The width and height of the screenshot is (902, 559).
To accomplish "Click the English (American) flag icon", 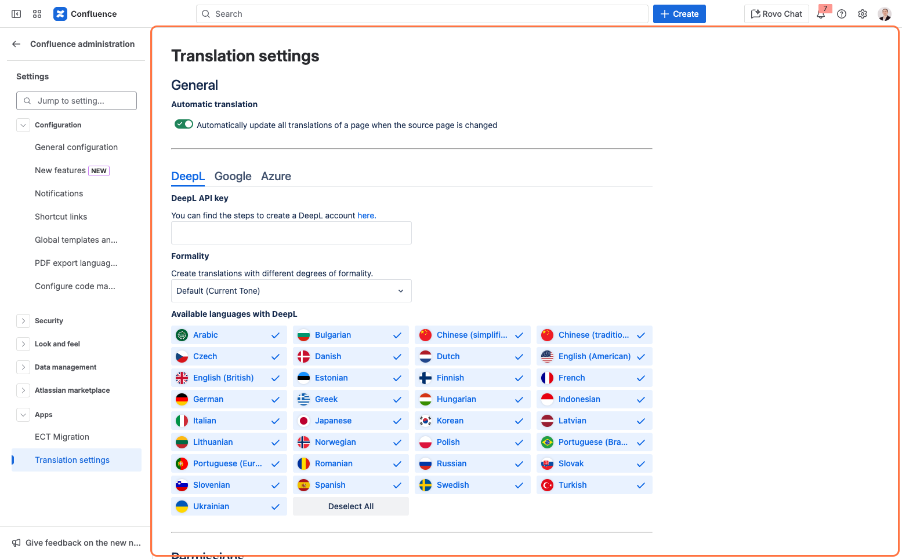I will point(547,356).
